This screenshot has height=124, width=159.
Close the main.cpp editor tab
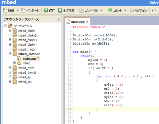pyautogui.click(x=87, y=21)
